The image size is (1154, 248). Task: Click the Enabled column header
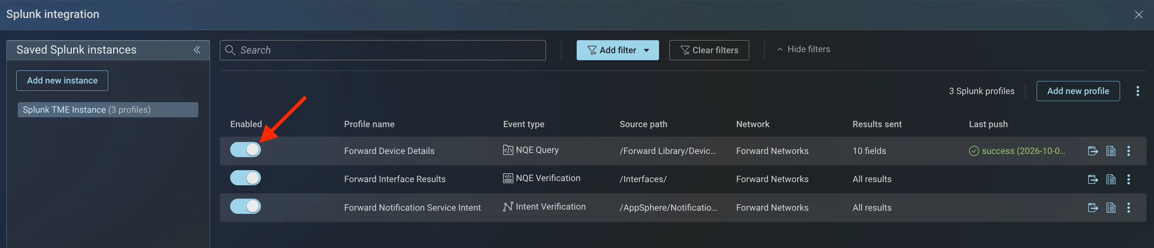[246, 124]
